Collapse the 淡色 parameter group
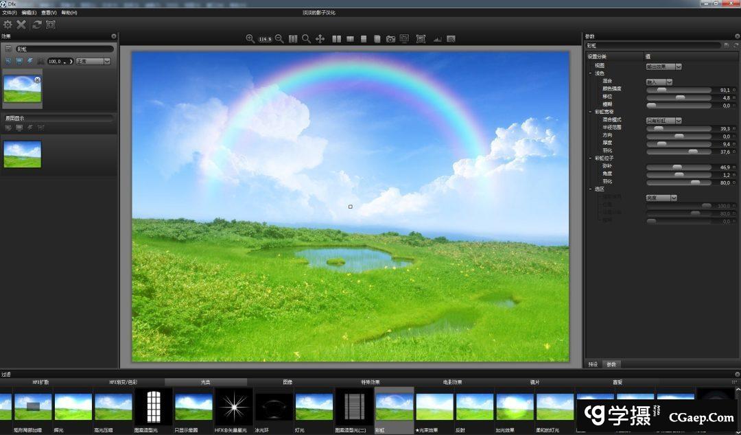 [590, 73]
